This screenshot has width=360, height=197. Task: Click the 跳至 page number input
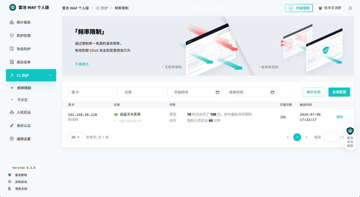[x=330, y=137]
